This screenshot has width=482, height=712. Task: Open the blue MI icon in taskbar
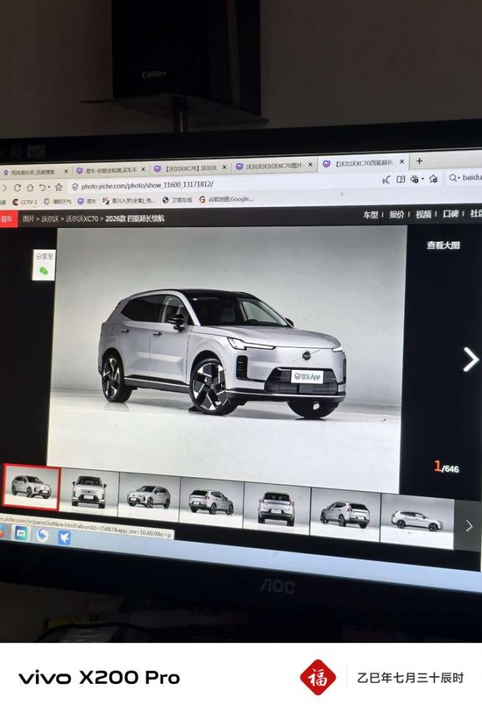point(21,533)
